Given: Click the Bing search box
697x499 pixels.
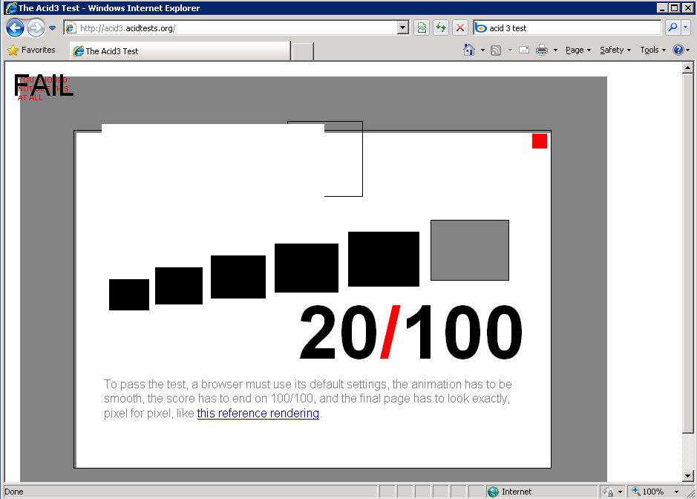Looking at the screenshot, I should point(568,28).
